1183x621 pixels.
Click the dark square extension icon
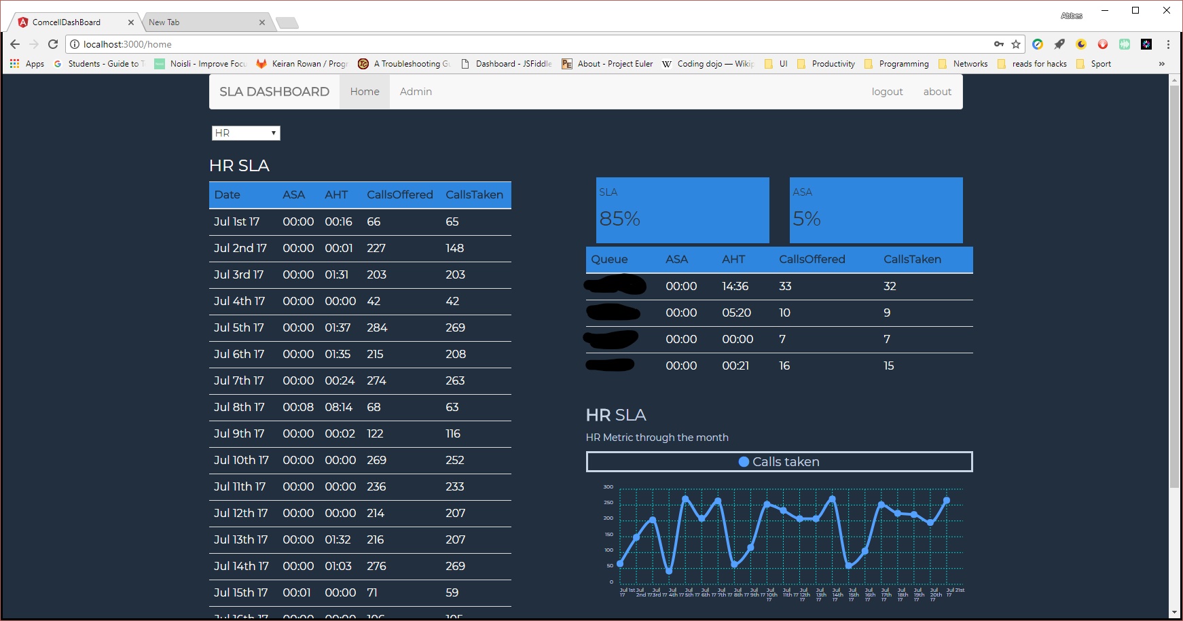click(1146, 44)
